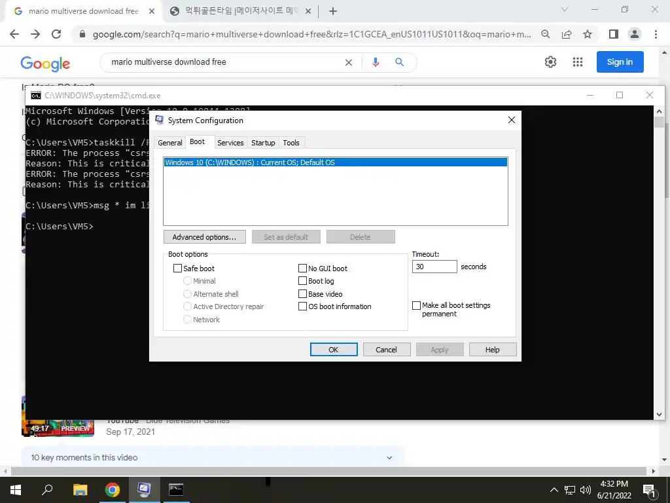Open Advanced options
Image resolution: width=670 pixels, height=503 pixels.
coord(205,237)
